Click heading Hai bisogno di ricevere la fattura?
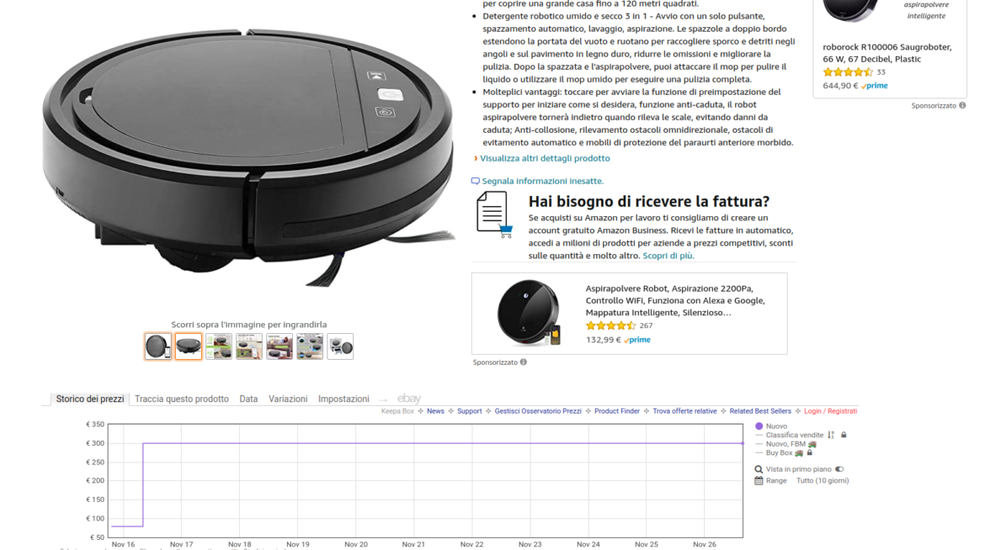 click(x=649, y=202)
